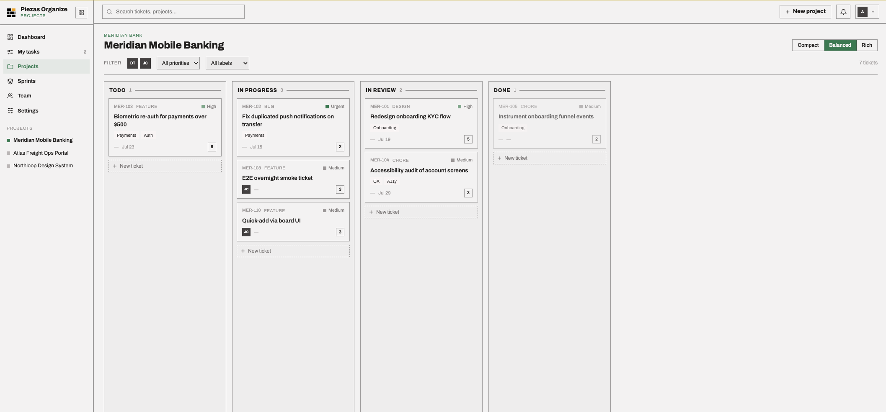Click green marker beside Meridian Mobile Banking
This screenshot has width=886, height=412.
[8, 141]
